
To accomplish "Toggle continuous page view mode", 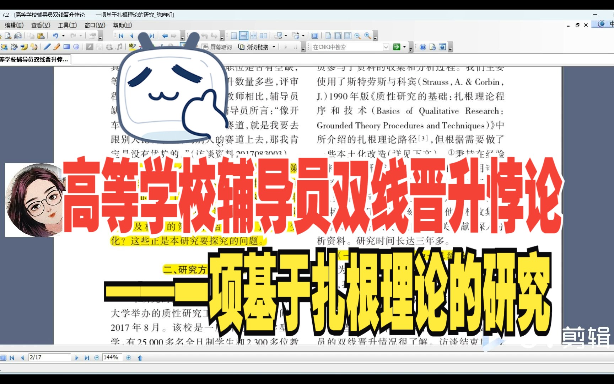I will [244, 36].
